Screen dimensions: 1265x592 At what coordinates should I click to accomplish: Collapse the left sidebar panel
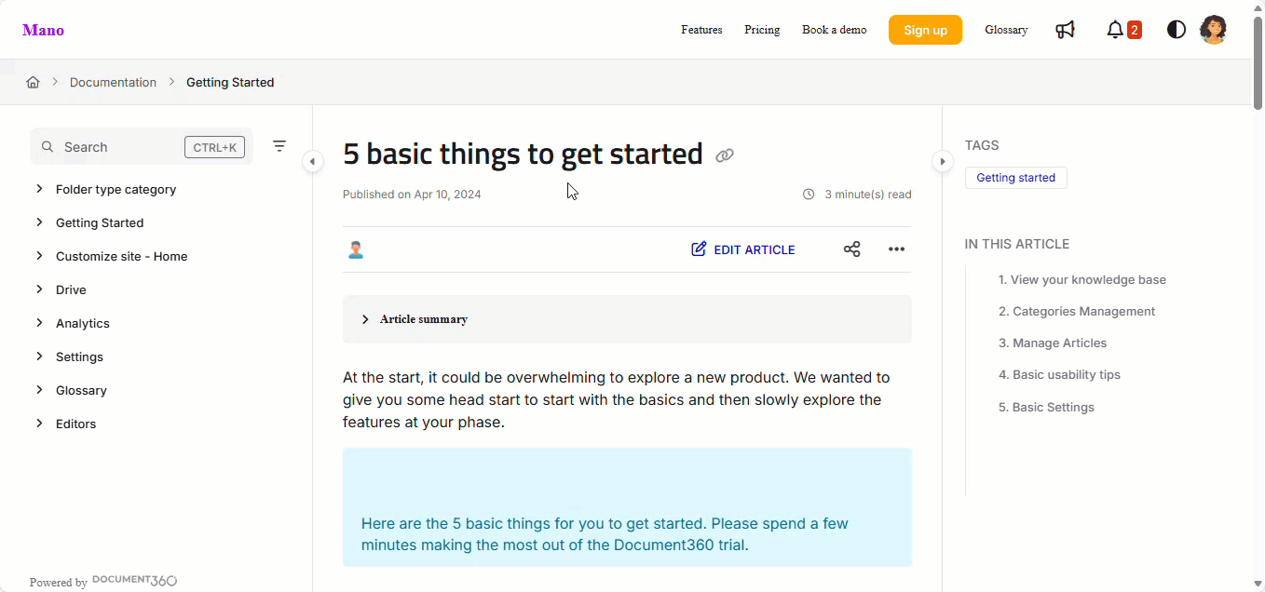(x=312, y=162)
